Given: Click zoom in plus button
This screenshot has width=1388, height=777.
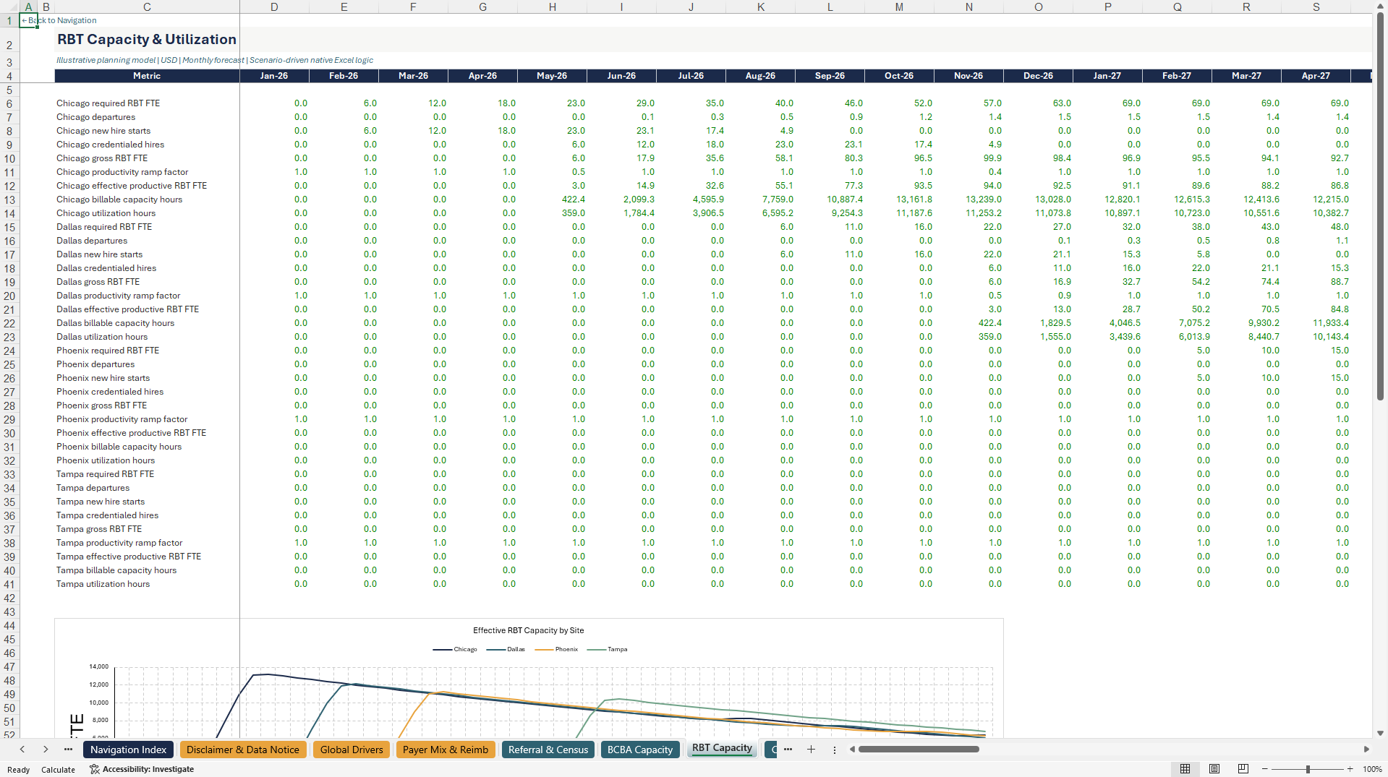Looking at the screenshot, I should (1350, 769).
